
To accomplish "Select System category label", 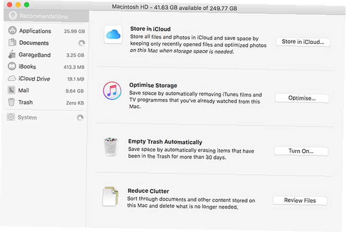I will pos(27,117).
